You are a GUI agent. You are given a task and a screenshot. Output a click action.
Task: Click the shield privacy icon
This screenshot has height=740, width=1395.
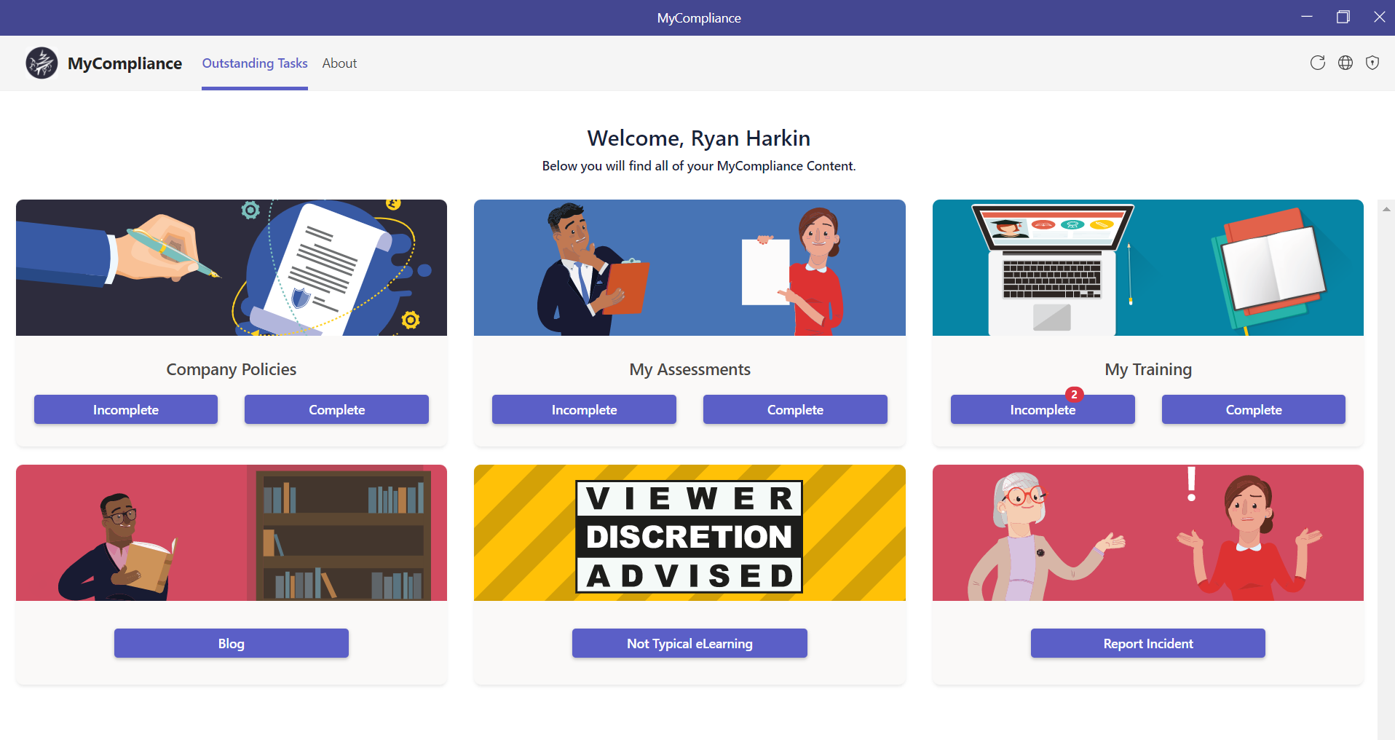click(x=1372, y=63)
